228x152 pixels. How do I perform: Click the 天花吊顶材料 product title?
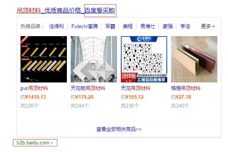[136, 88]
